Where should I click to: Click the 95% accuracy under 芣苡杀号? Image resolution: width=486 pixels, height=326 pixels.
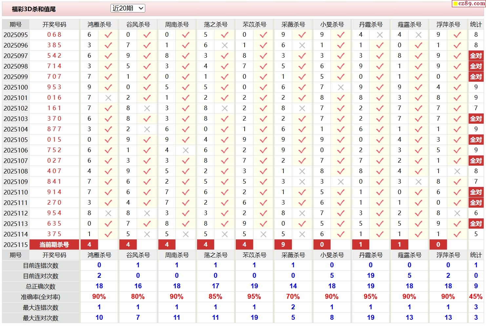(x=254, y=297)
